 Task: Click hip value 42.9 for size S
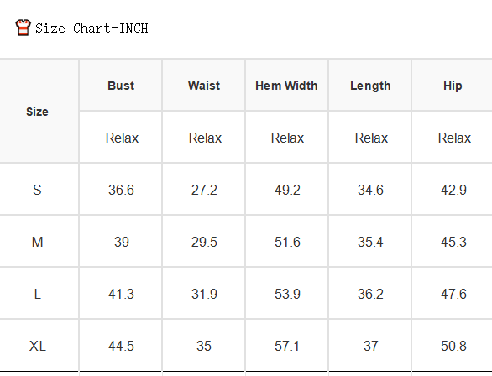pos(453,190)
